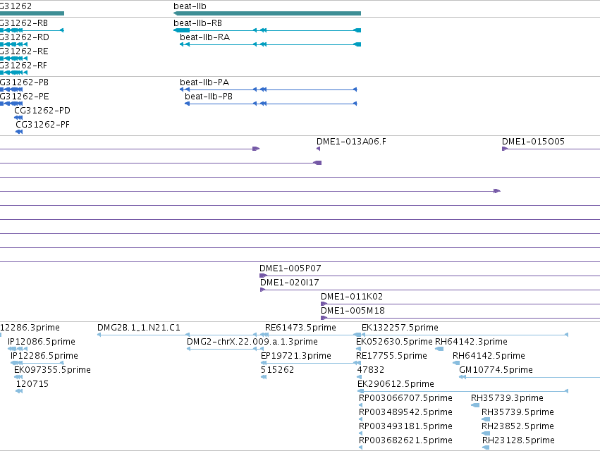This screenshot has height=451, width=600.
Task: Click RP003066707.5prime label
Action: [x=405, y=399]
